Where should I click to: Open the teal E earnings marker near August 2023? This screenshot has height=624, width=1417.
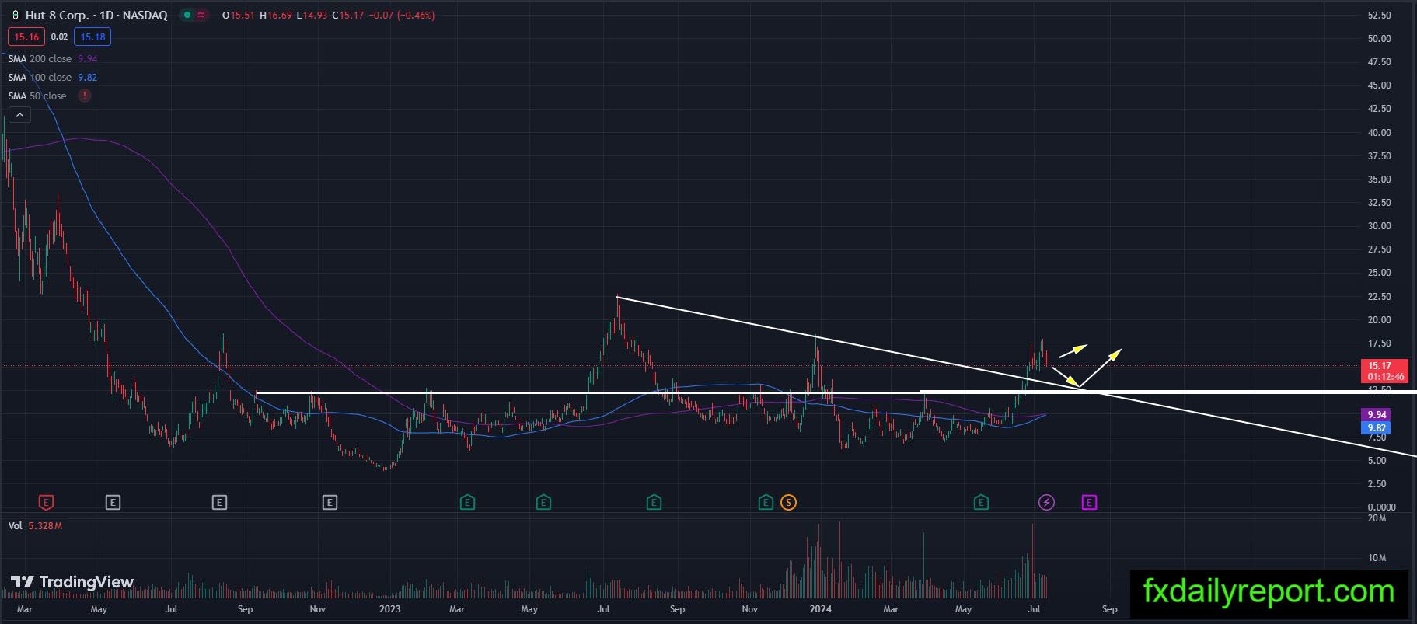click(654, 503)
